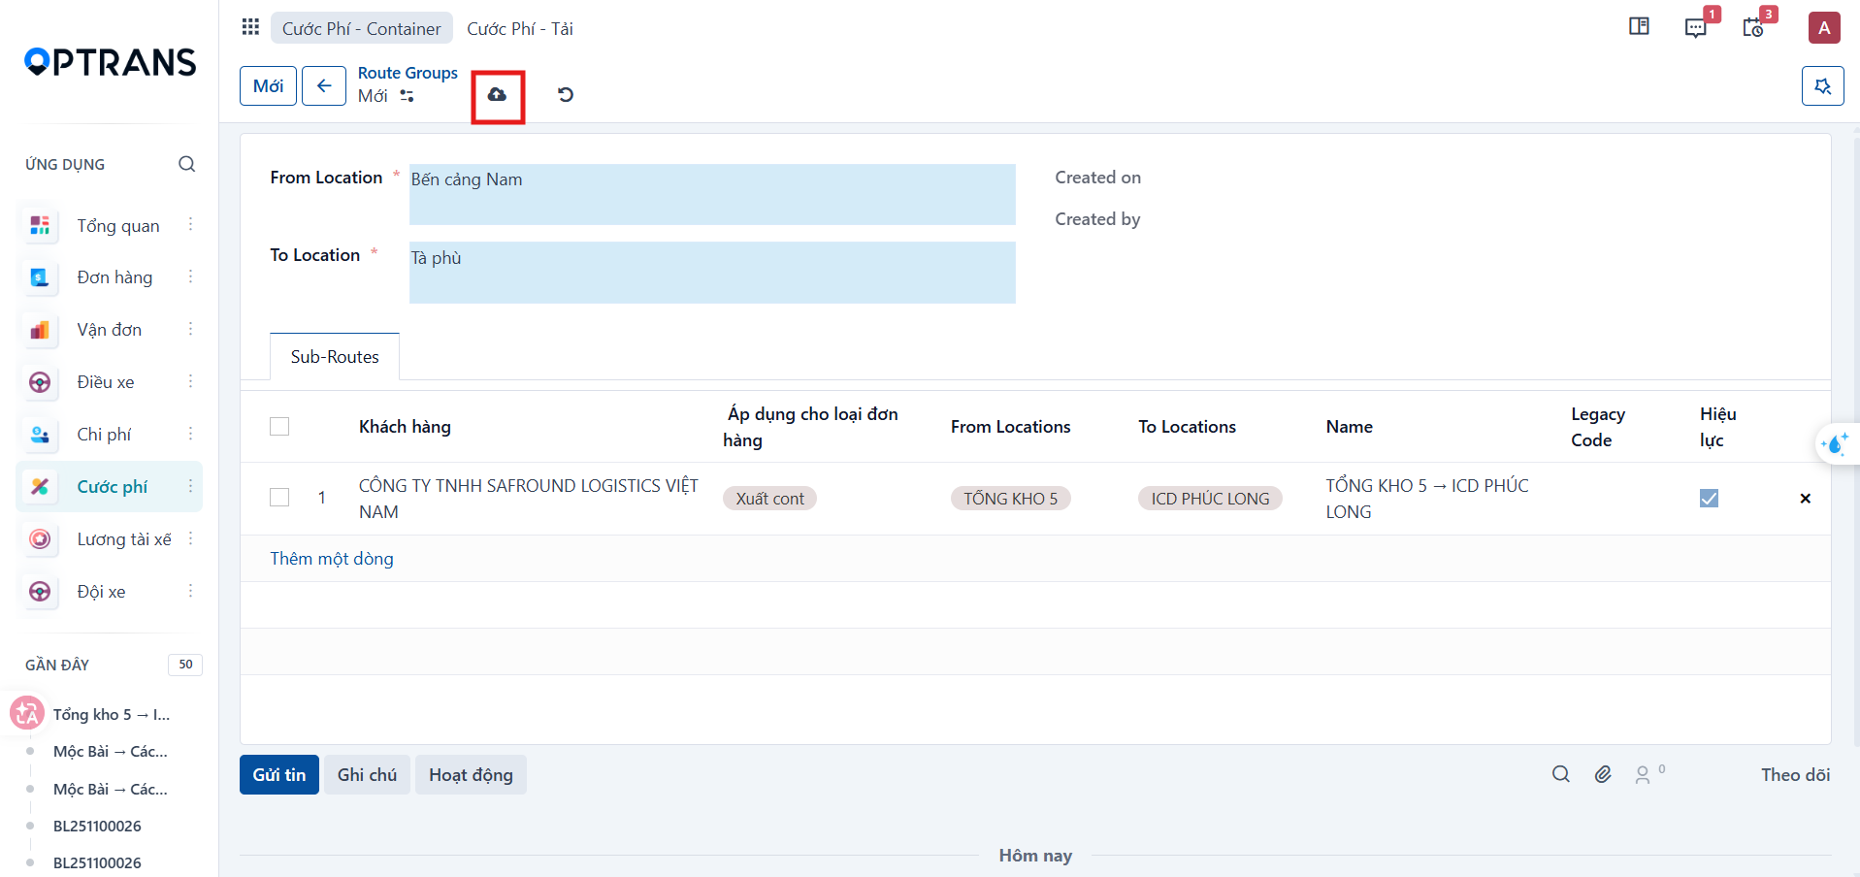The image size is (1860, 877).
Task: Search applications in the sidebar
Action: (187, 164)
